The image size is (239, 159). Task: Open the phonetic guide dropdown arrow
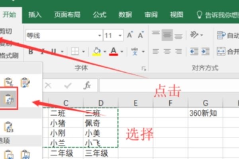(143, 52)
